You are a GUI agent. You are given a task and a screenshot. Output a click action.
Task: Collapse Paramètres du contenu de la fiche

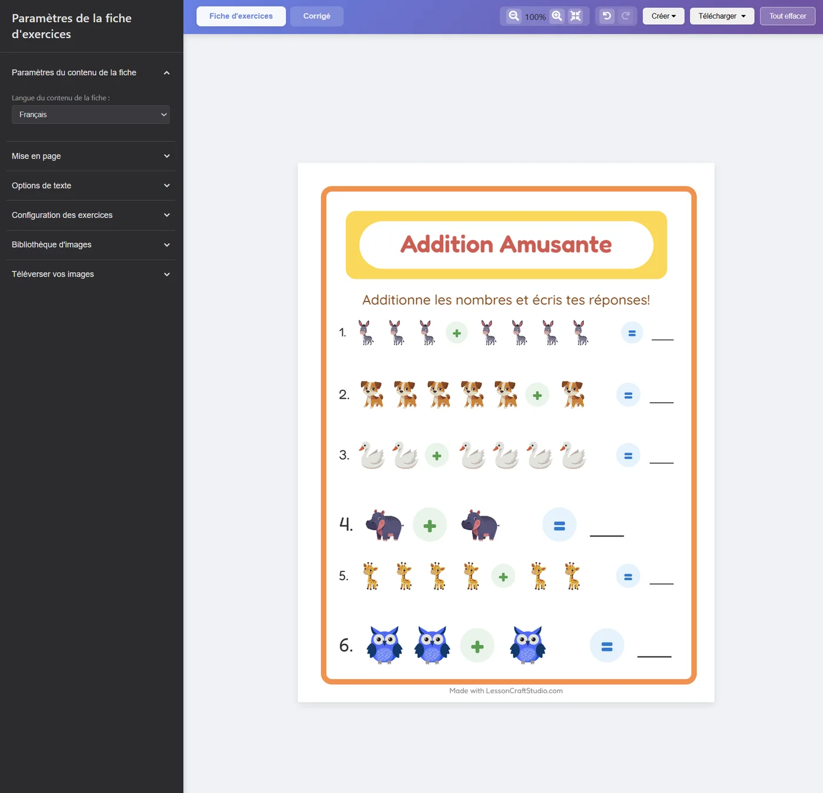(91, 72)
